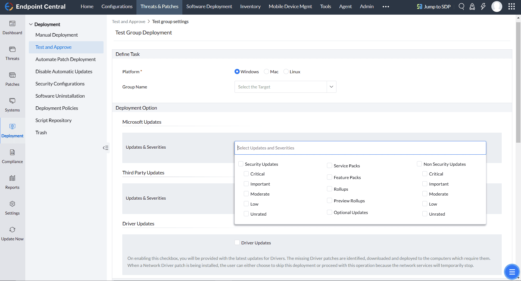Open the Group Name dropdown arrow
Image resolution: width=521 pixels, height=281 pixels.
coord(331,87)
